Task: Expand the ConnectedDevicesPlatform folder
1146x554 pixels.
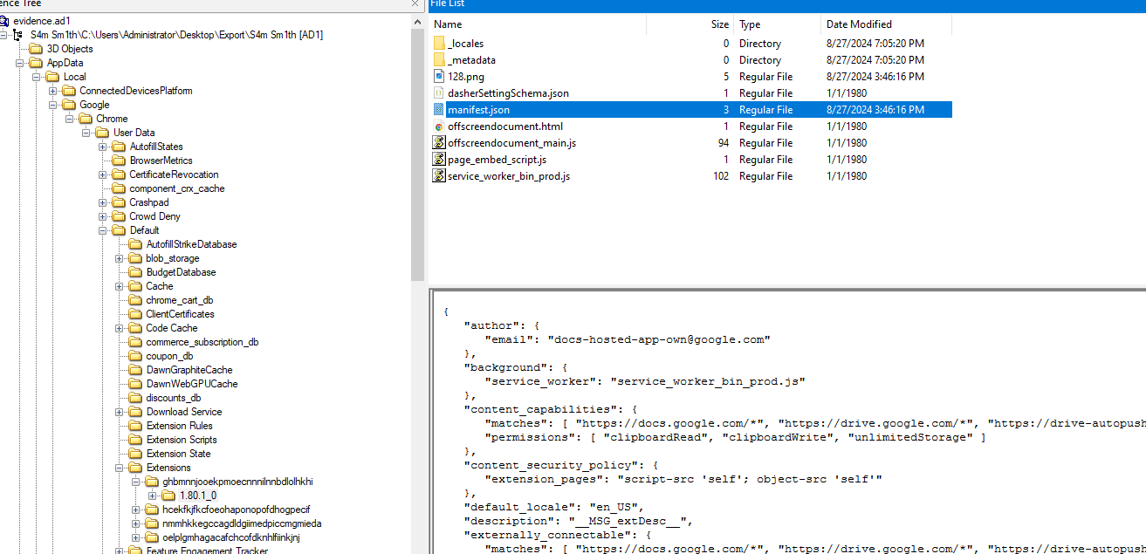Action: tap(52, 91)
